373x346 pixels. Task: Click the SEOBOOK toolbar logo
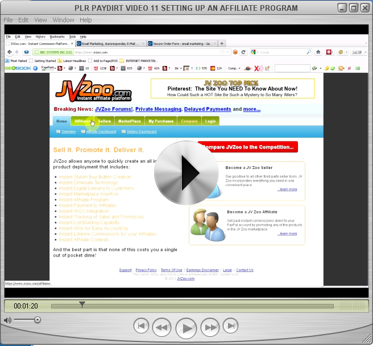point(18,68)
